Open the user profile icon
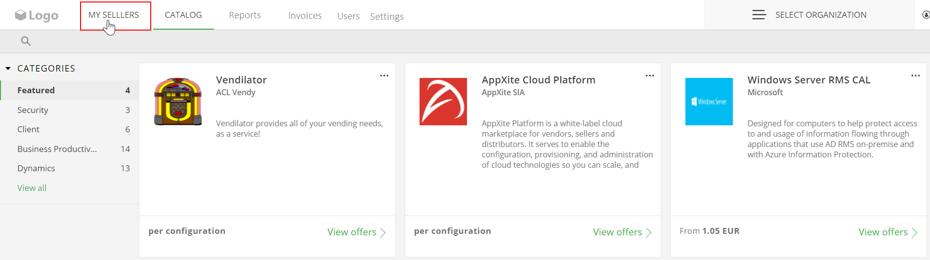This screenshot has width=930, height=260. [926, 15]
